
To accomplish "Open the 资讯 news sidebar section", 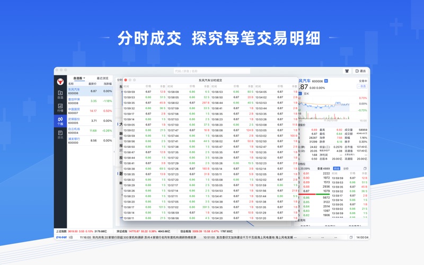I will point(60,135).
